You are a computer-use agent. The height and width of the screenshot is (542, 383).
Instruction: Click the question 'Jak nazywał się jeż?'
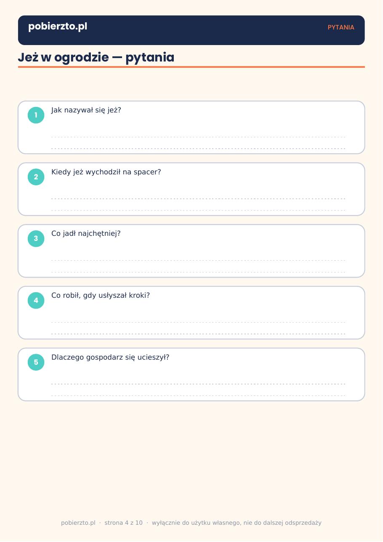[86, 110]
